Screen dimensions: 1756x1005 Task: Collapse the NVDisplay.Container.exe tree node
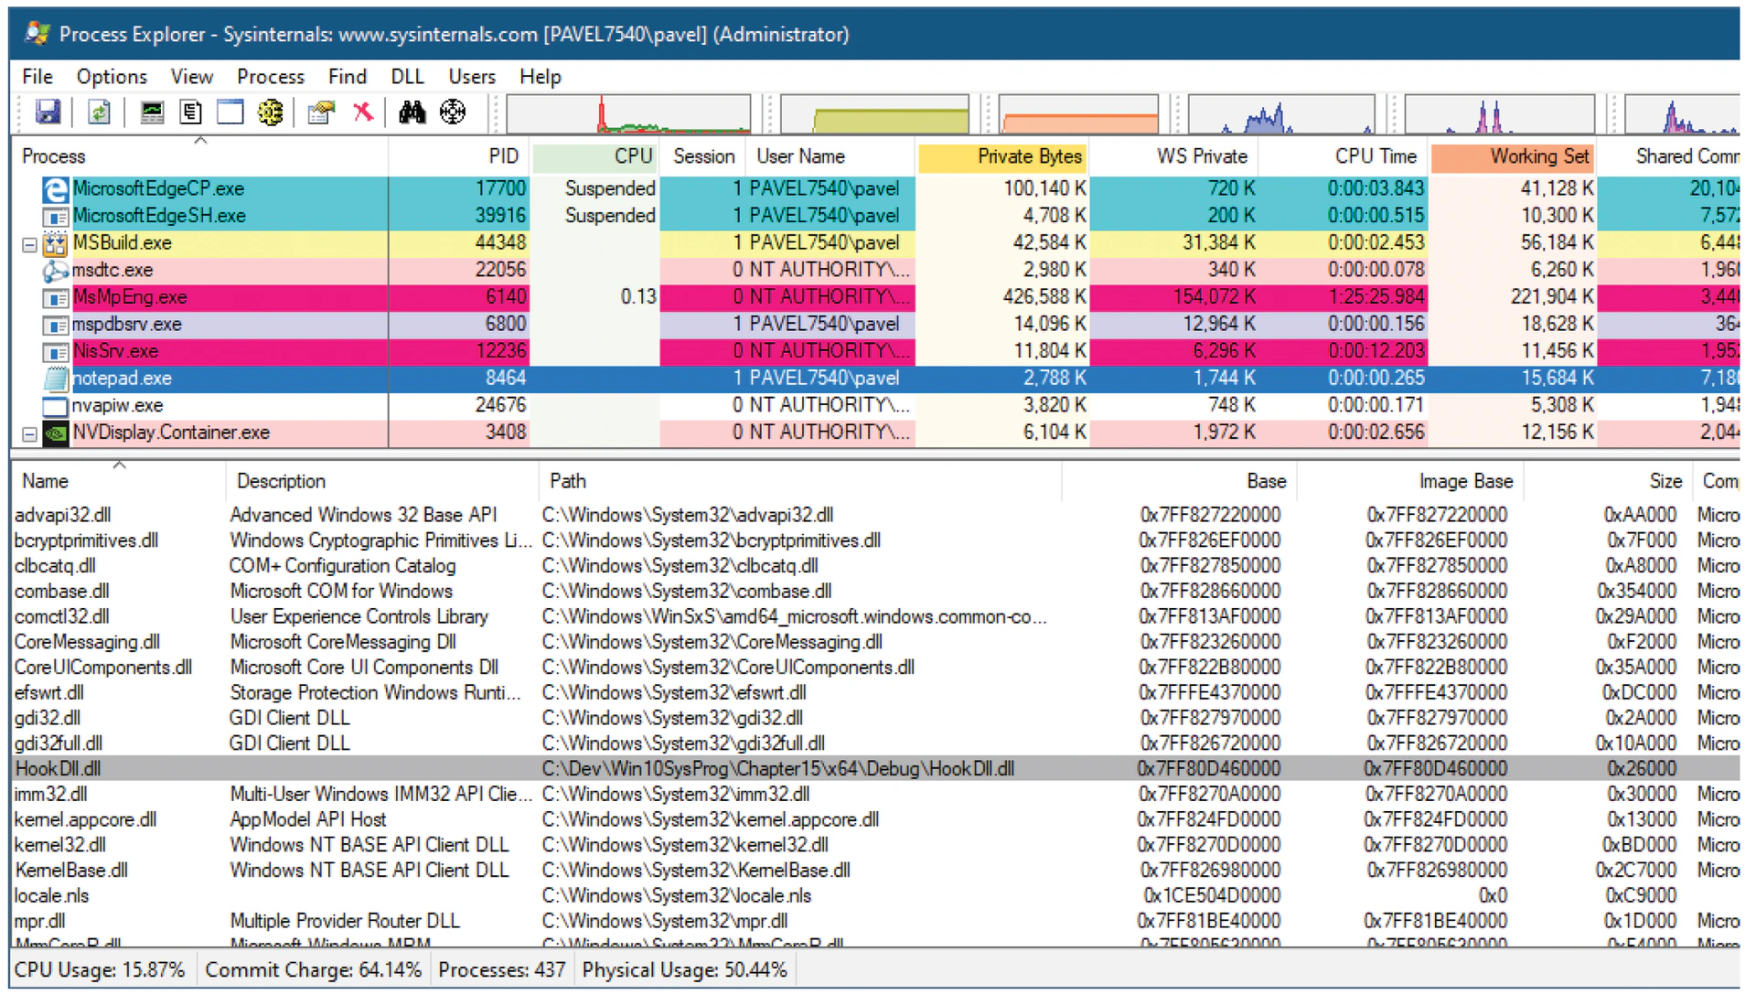tap(29, 433)
